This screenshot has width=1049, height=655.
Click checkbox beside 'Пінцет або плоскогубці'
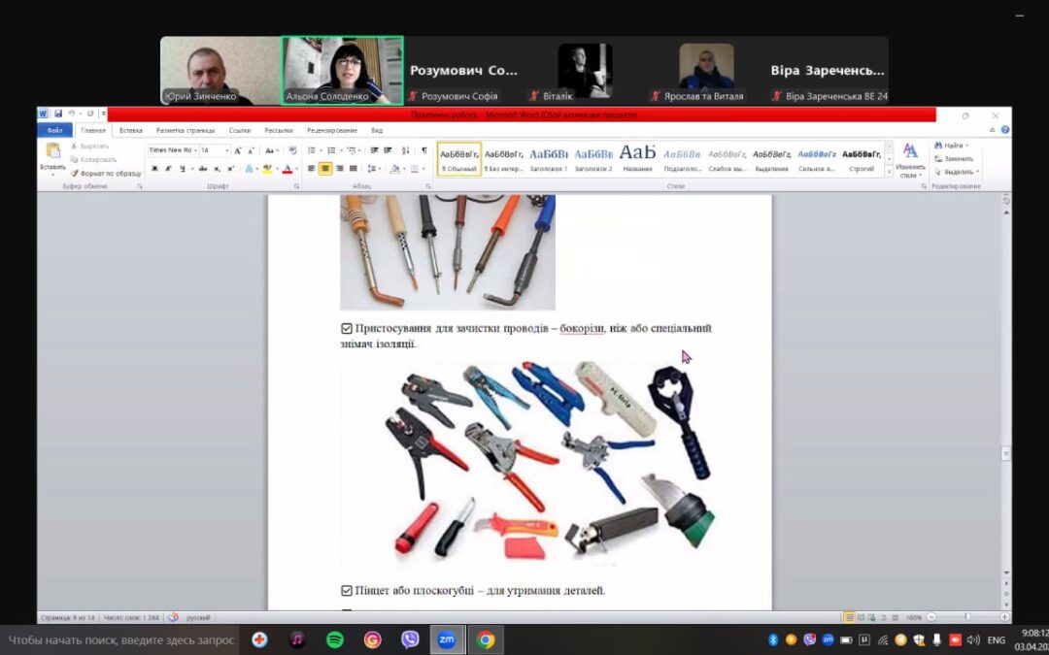click(347, 590)
